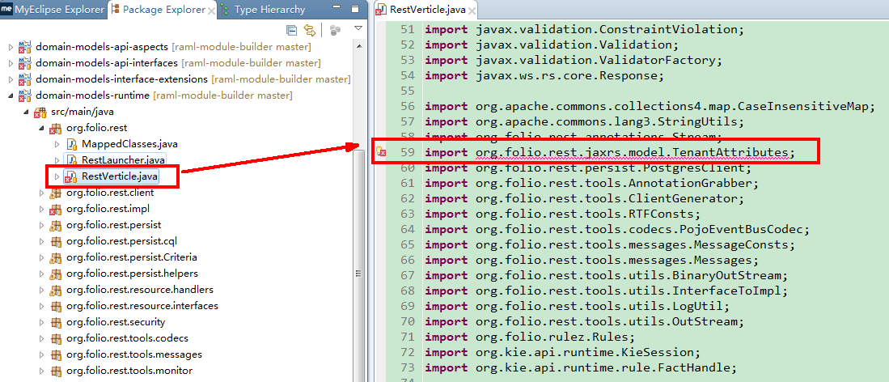The image size is (889, 382).
Task: Collapse domain-models-runtime project
Action: point(11,95)
